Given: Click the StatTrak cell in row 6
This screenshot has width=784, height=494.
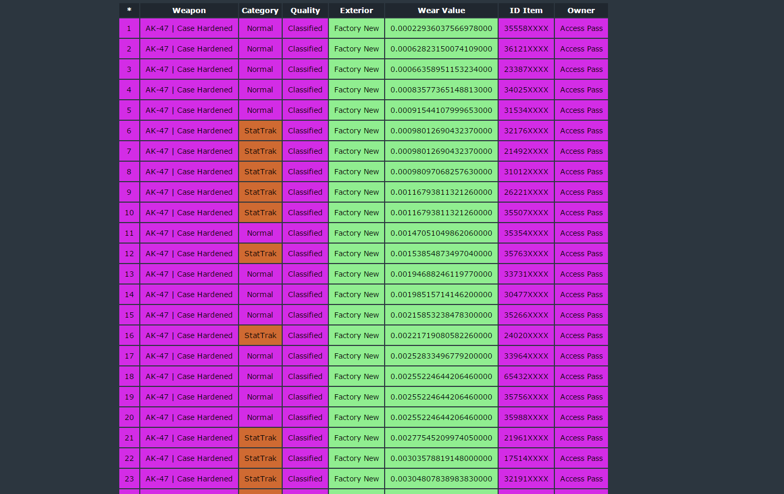Looking at the screenshot, I should coord(260,131).
